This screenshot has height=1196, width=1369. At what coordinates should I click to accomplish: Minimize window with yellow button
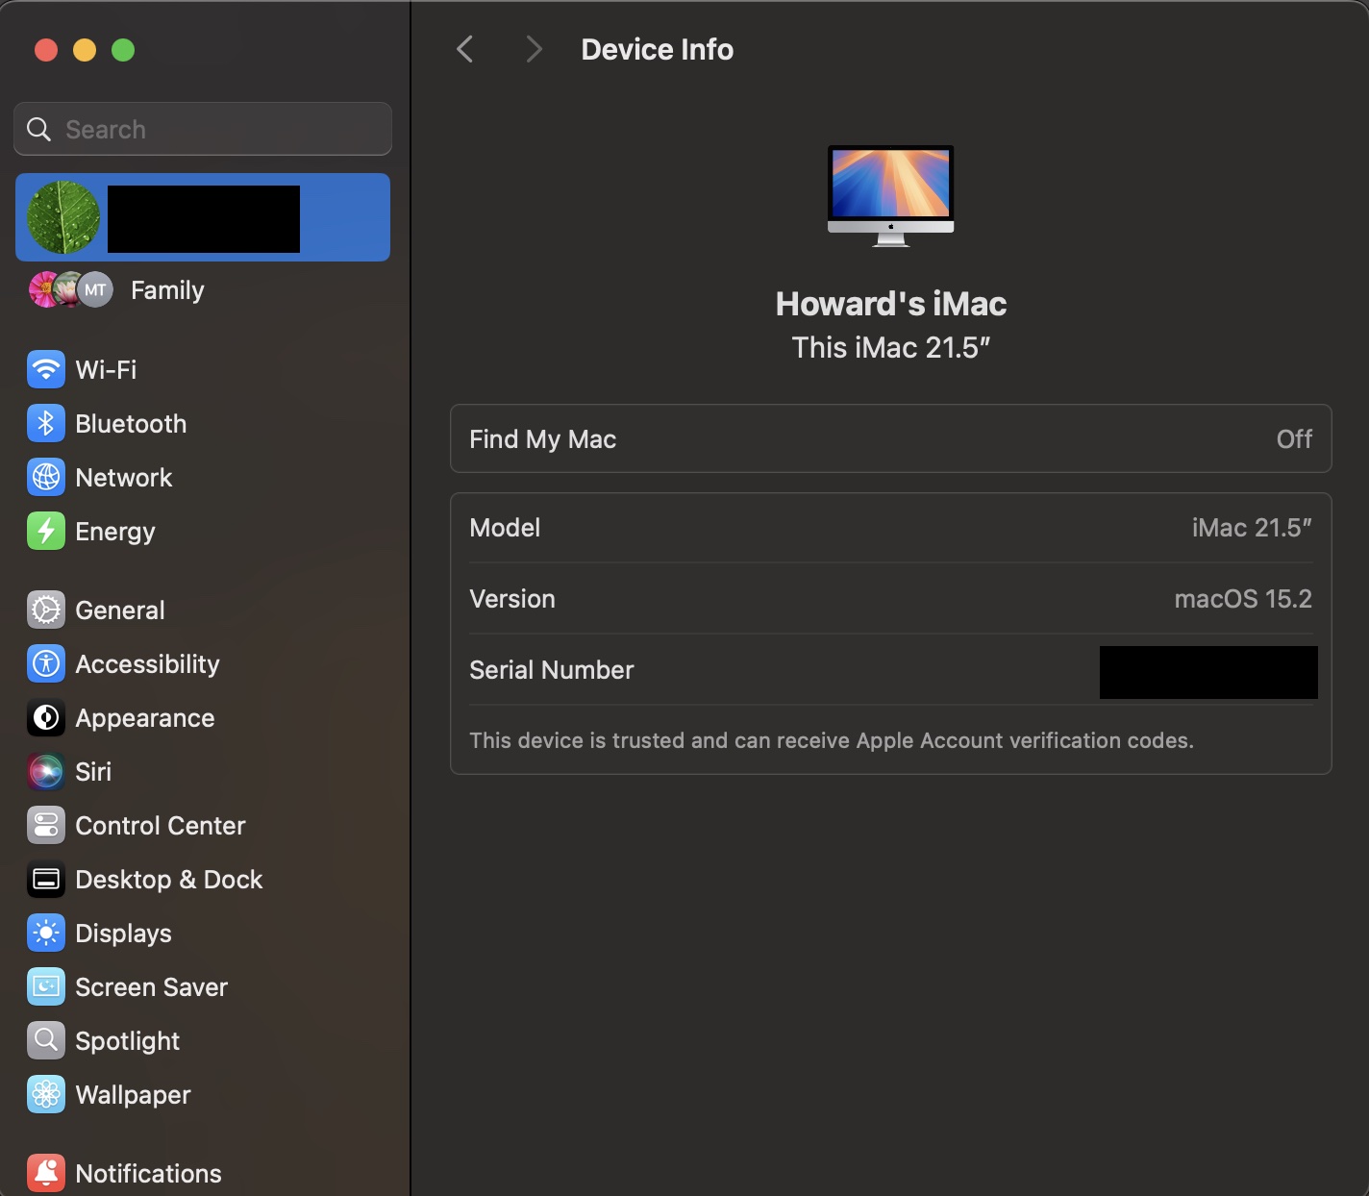point(85,50)
